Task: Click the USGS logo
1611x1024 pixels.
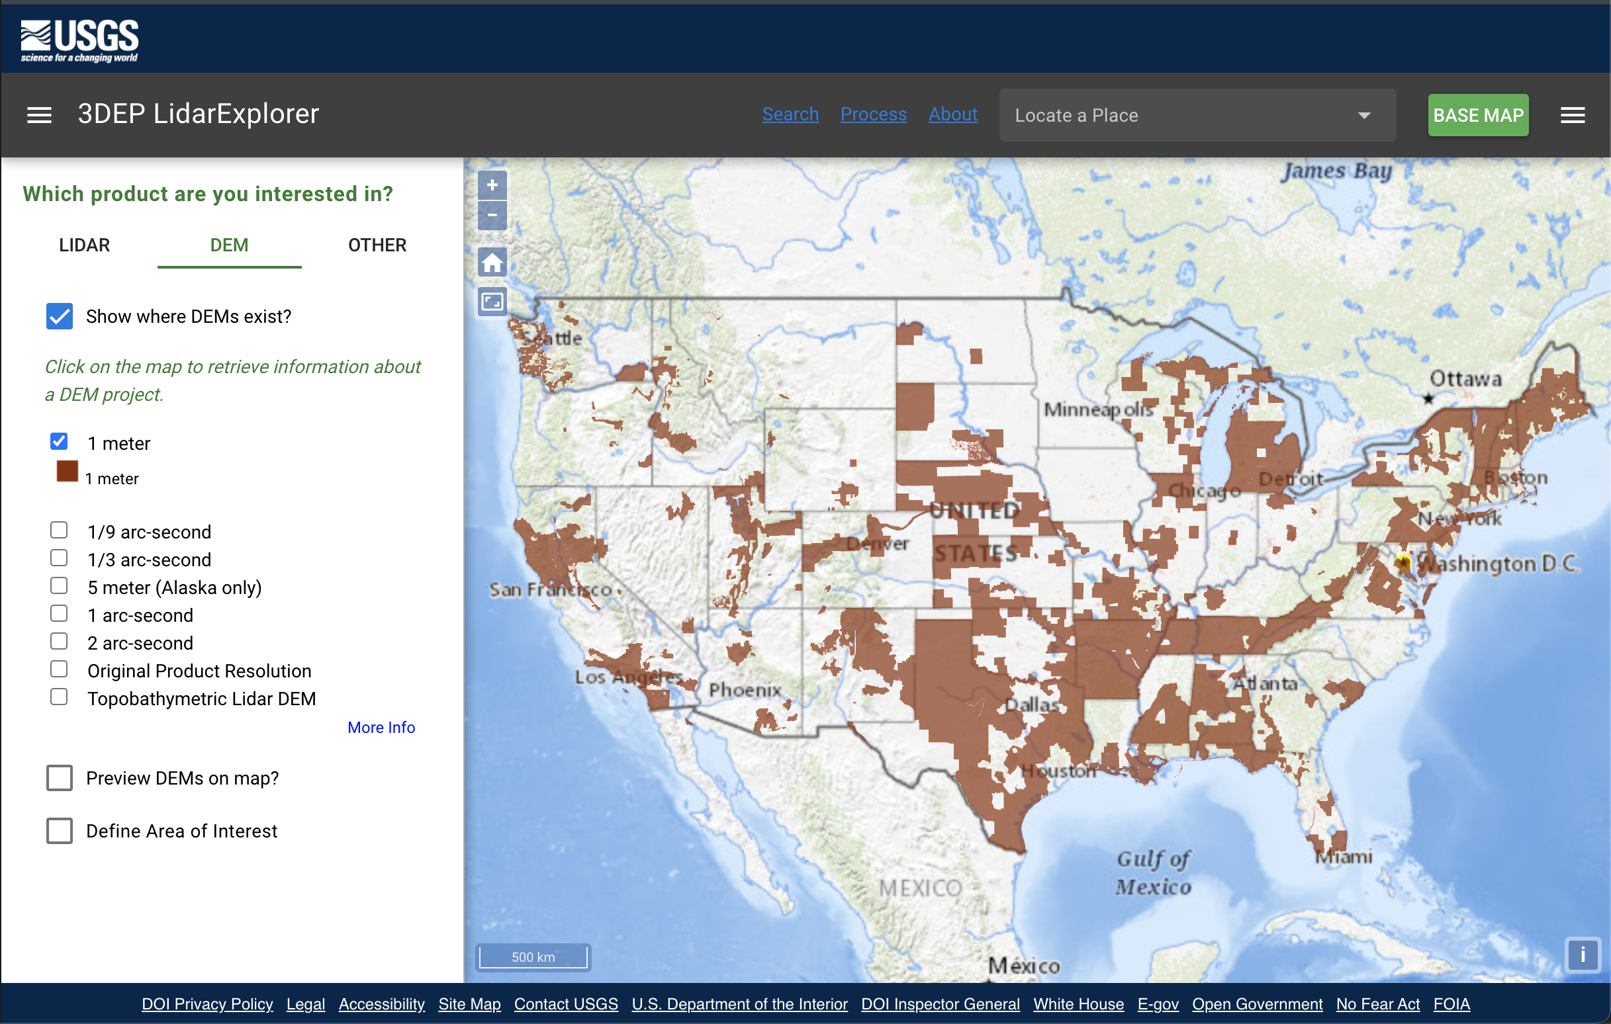Action: (x=79, y=40)
